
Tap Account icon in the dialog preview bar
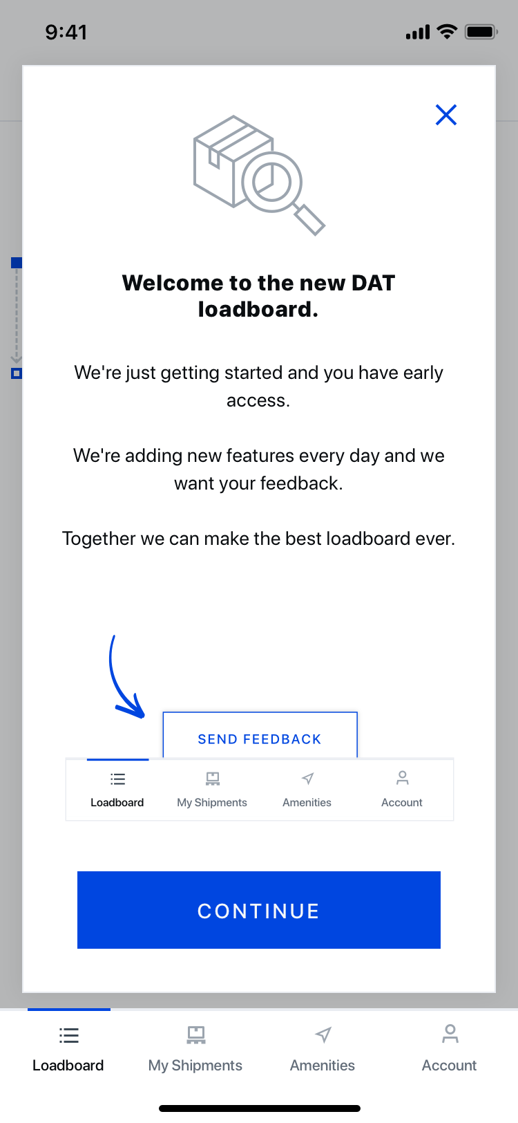click(x=402, y=779)
